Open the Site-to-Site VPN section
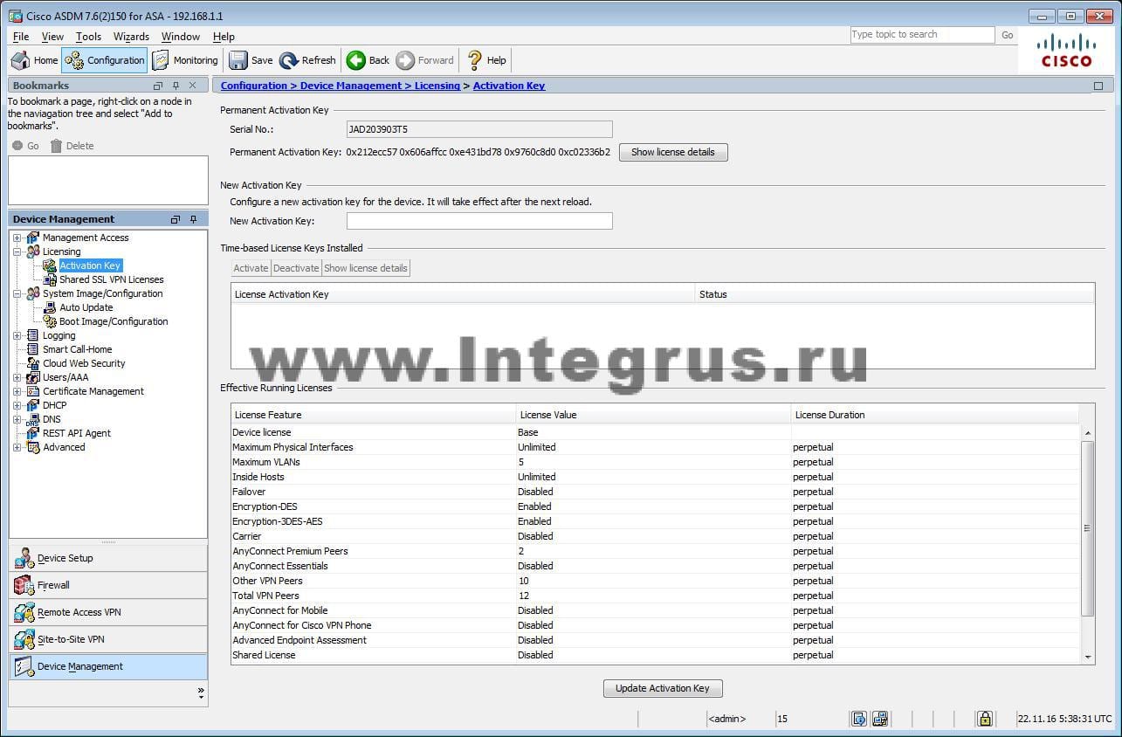The height and width of the screenshot is (737, 1122). [x=108, y=639]
